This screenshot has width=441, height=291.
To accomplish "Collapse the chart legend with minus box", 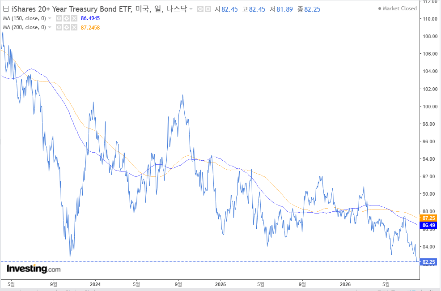I will [6, 9].
